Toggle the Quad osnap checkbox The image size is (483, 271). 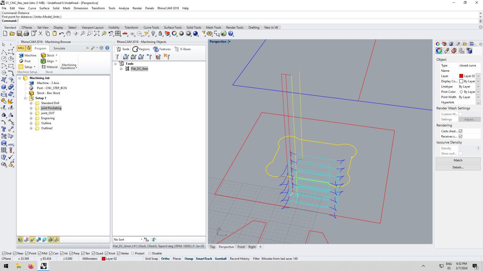93,253
